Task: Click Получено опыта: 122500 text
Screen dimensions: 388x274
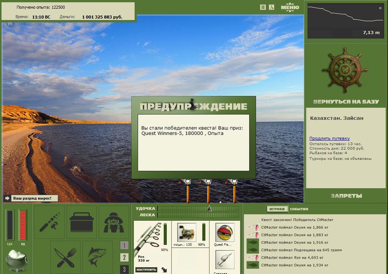Action: 41,7
